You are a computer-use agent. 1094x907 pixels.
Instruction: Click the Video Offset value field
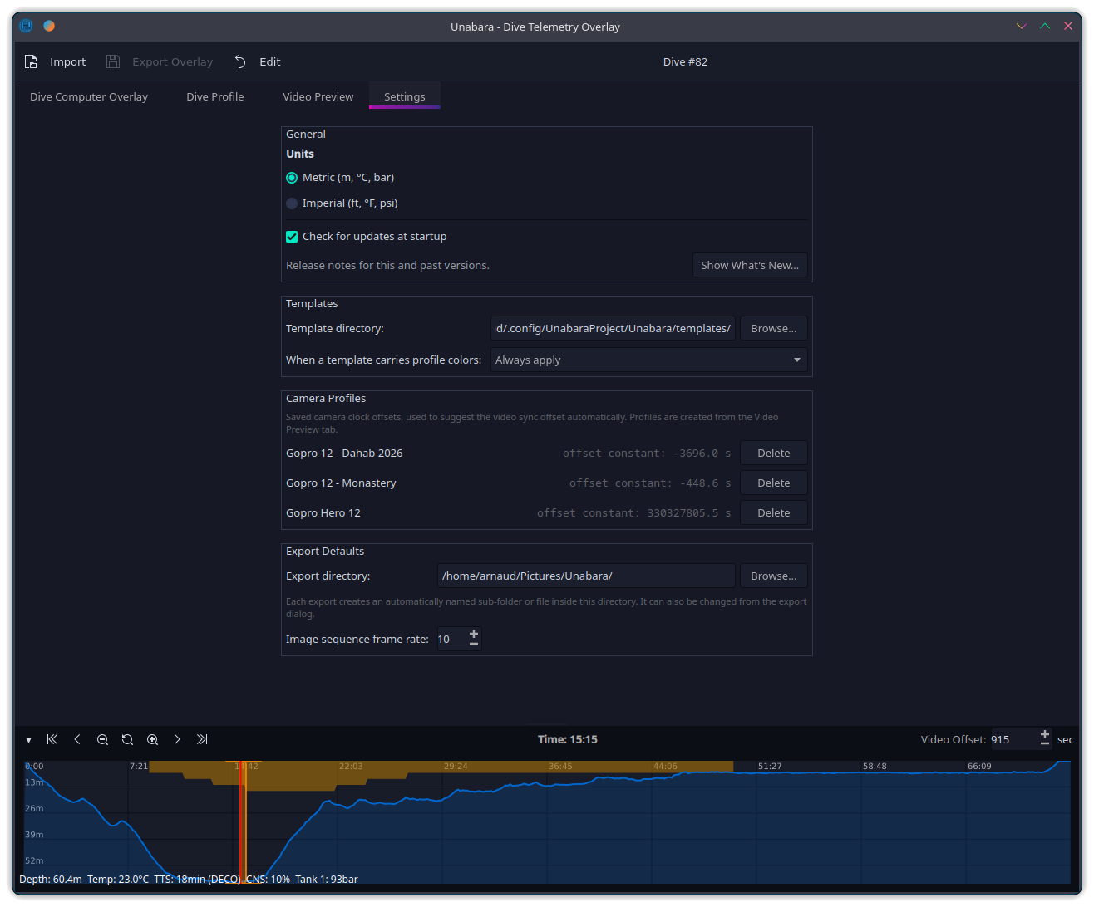1013,739
